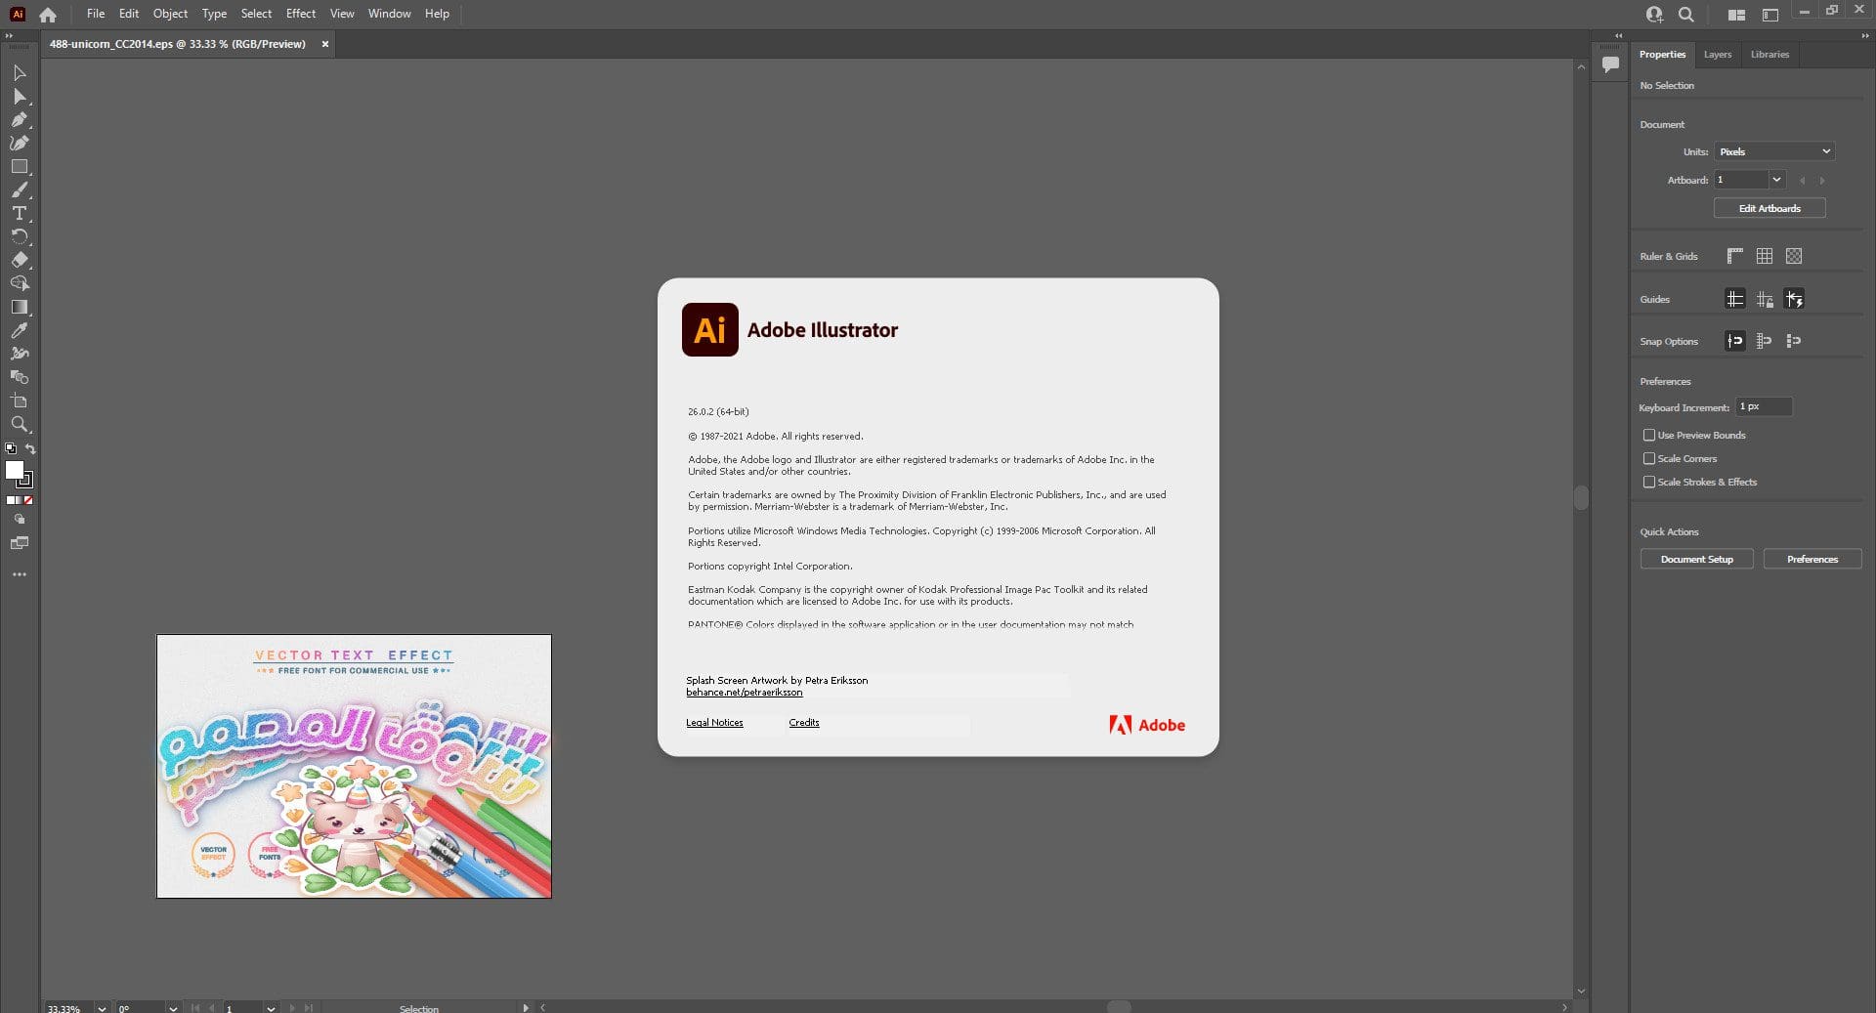Click the white Fill color swatch
The height and width of the screenshot is (1013, 1876).
14,470
